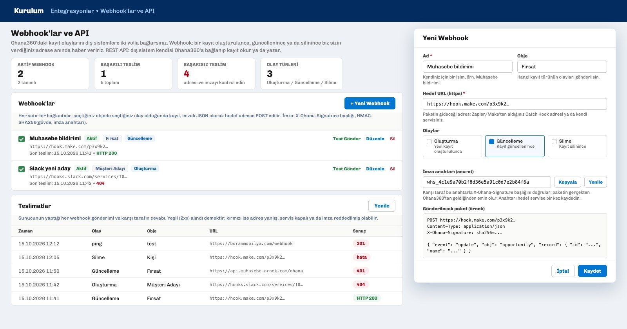Click the Güncelleme tag on Muhasebe bildirimi row
The width and height of the screenshot is (627, 329).
[x=140, y=139]
